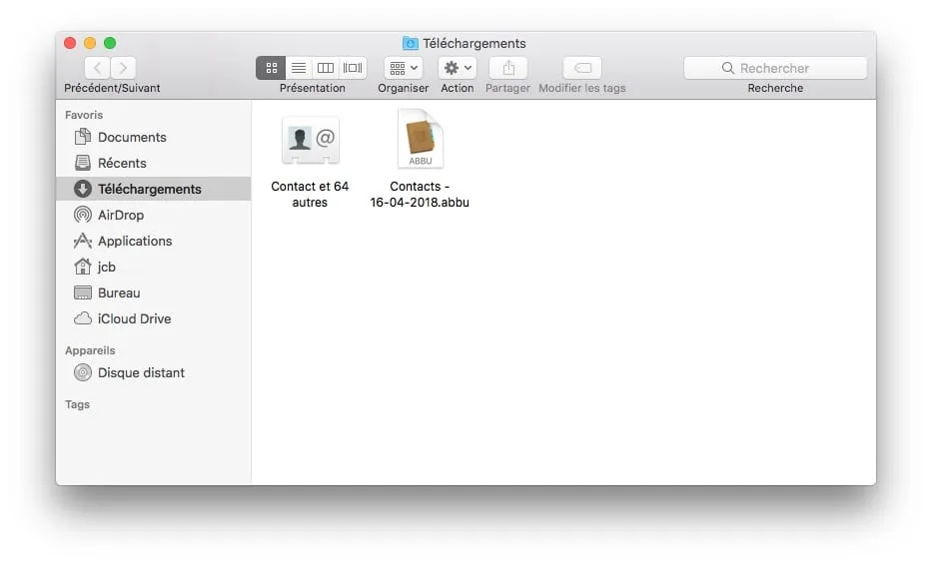The width and height of the screenshot is (932, 565).
Task: Open Documents in the sidebar
Action: click(x=154, y=137)
